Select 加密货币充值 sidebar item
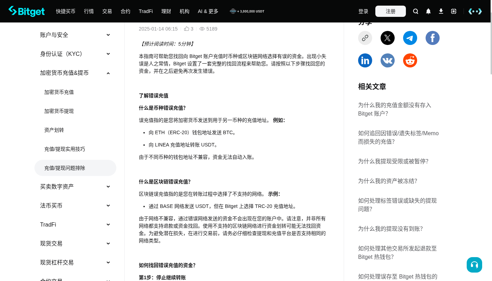The width and height of the screenshot is (492, 281). [x=75, y=92]
